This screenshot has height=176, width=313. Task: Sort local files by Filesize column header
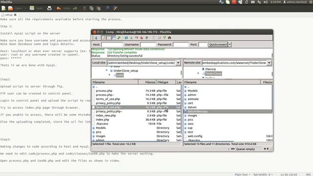click(x=147, y=82)
